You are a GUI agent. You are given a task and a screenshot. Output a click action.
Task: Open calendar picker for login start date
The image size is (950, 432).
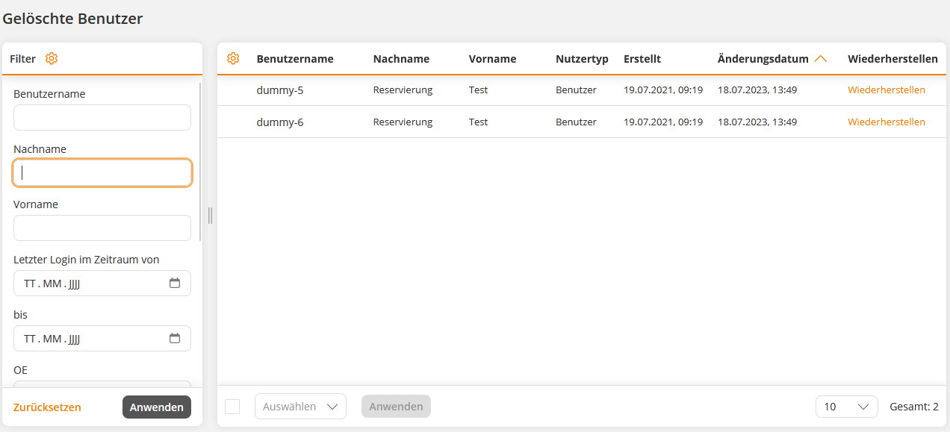pos(175,284)
